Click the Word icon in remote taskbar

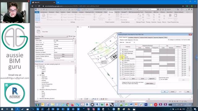tap(131, 105)
